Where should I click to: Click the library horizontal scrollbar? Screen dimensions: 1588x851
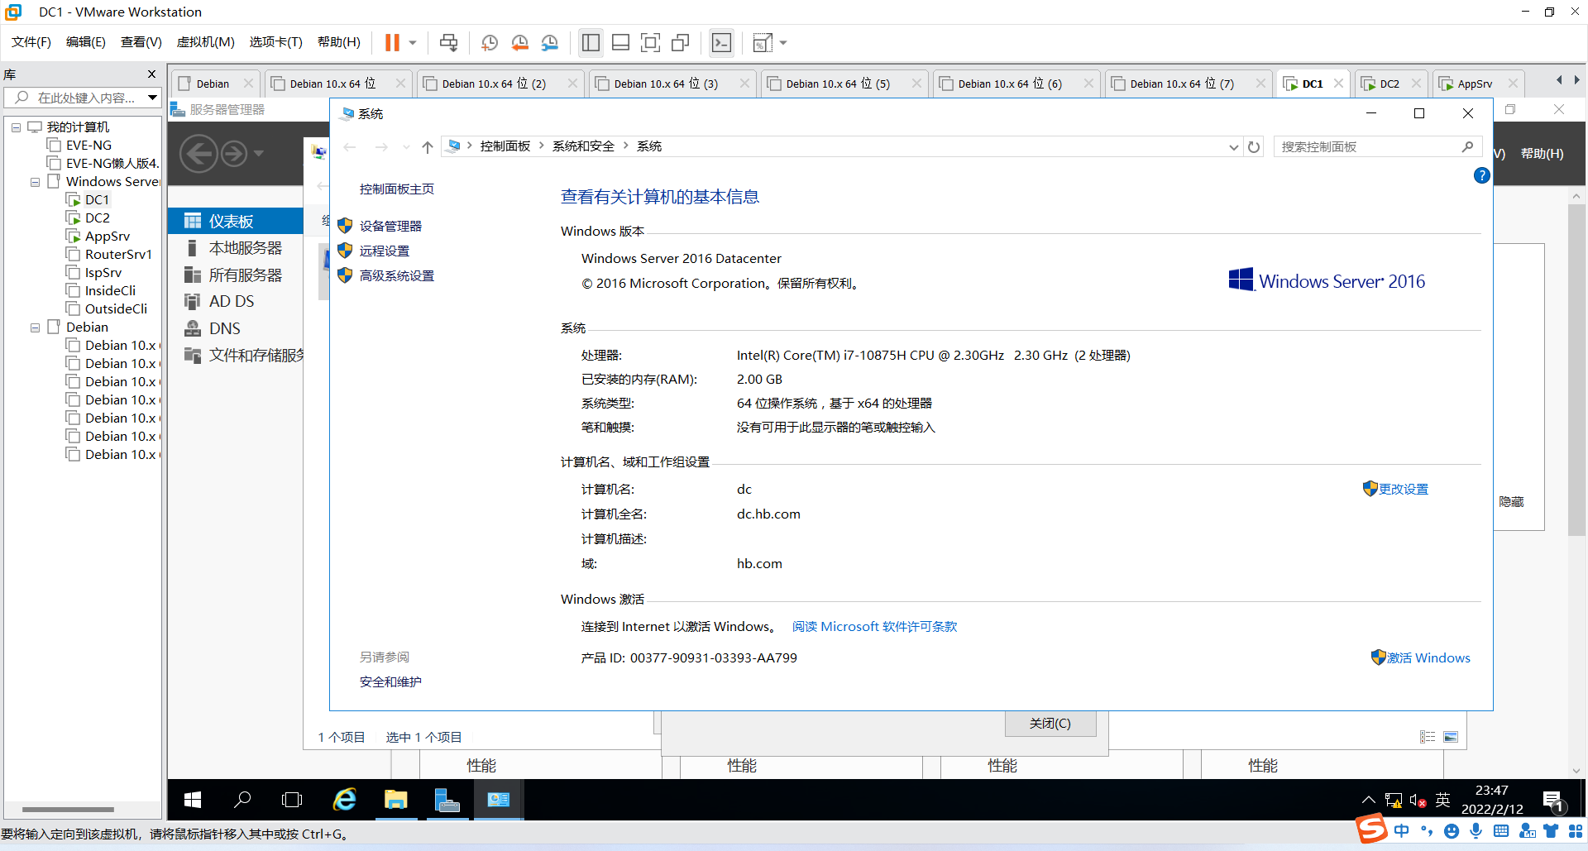pyautogui.click(x=68, y=810)
